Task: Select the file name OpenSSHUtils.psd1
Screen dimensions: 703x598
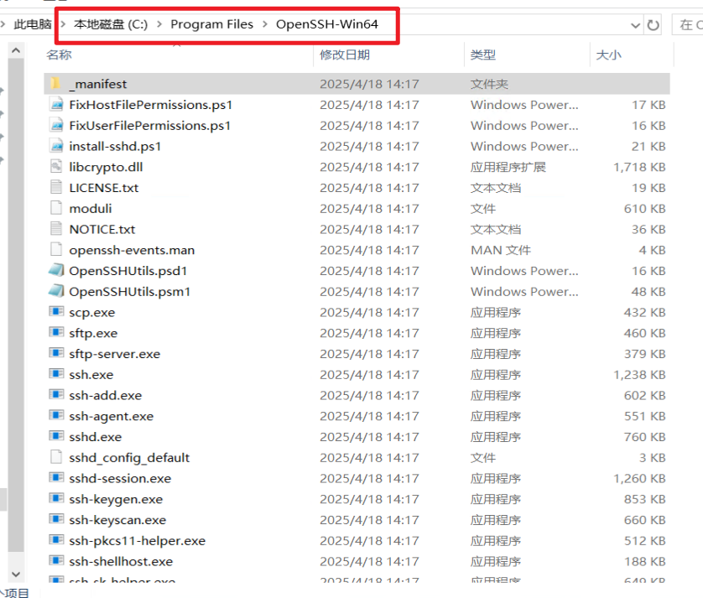Action: coord(128,271)
